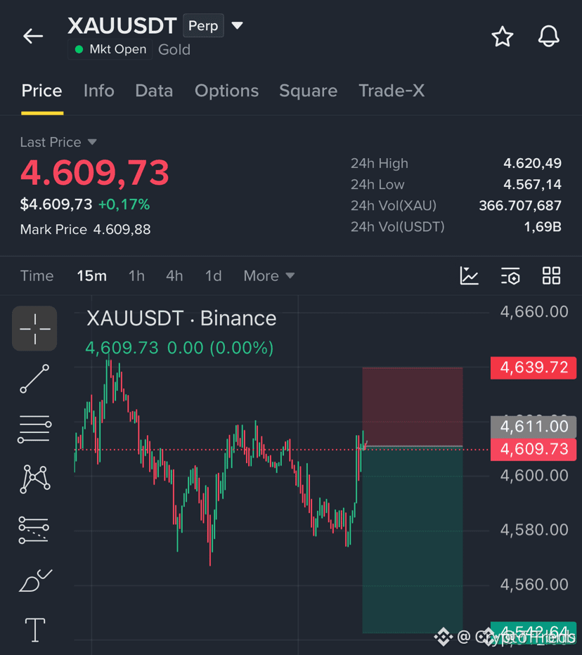Image resolution: width=582 pixels, height=655 pixels.
Task: Select the 4h timeframe
Action: pyautogui.click(x=174, y=275)
